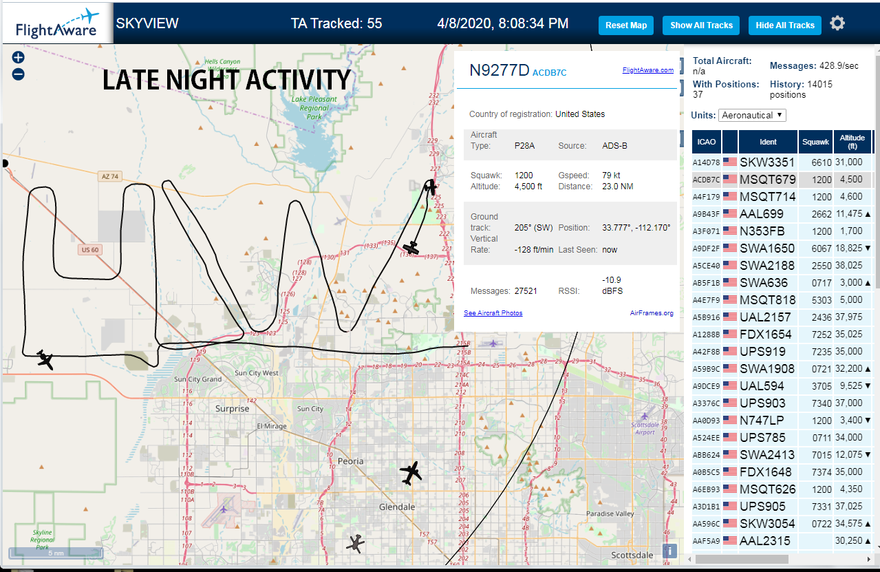880x572 pixels.
Task: Select the SWA2188 row
Action: point(782,266)
